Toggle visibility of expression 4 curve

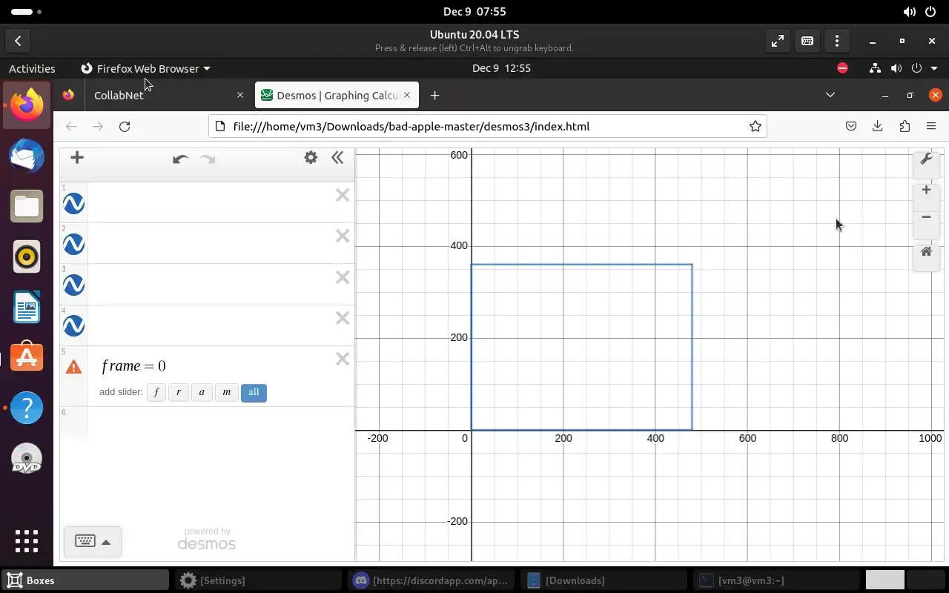tap(73, 325)
